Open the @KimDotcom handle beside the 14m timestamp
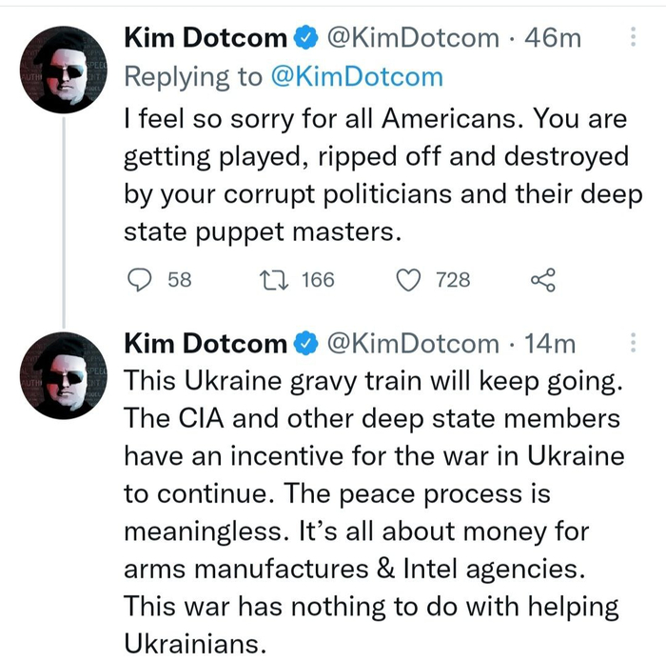The image size is (666, 661). (x=413, y=343)
